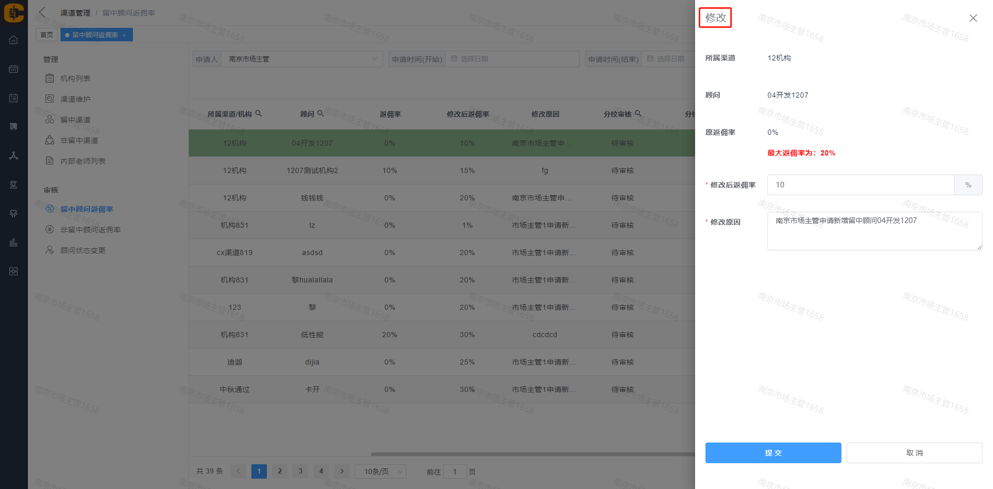The width and height of the screenshot is (993, 489).
Task: Close the 留中顾问返佣率 tab
Action: 124,35
